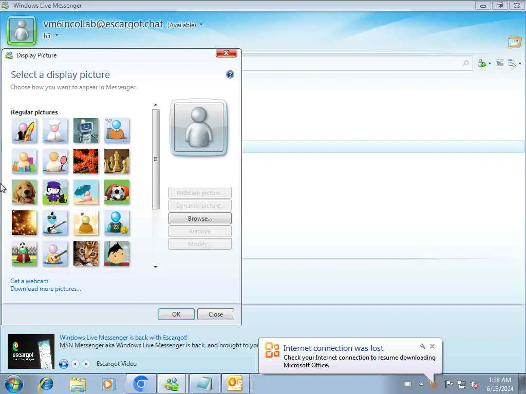The image size is (526, 394).
Task: Pick the acoustic guitar buddy picture
Action: pyautogui.click(x=55, y=253)
